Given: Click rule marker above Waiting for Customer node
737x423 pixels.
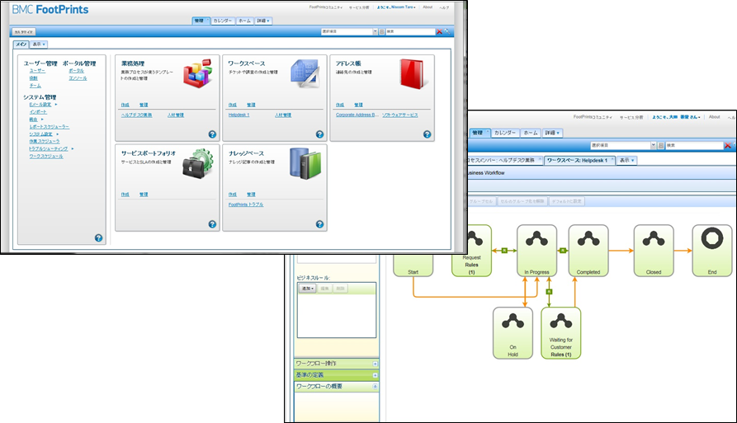Looking at the screenshot, I should click(549, 292).
